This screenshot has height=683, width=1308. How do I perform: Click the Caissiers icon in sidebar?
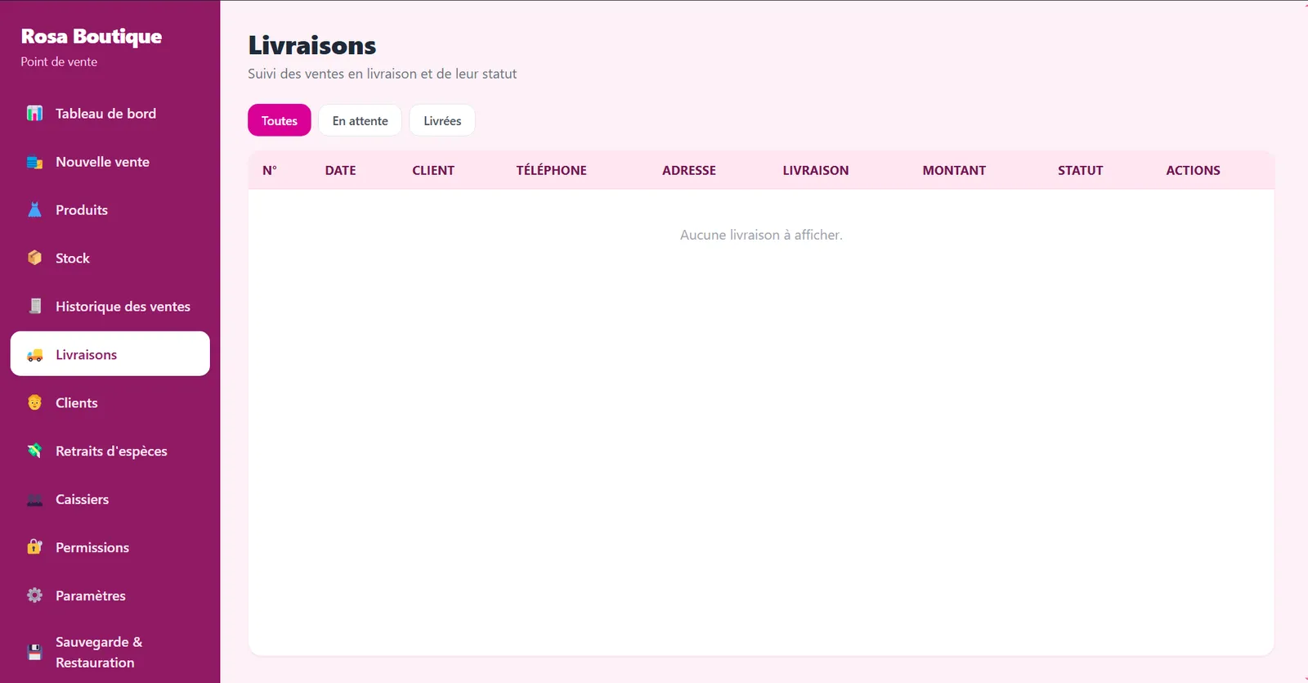click(34, 500)
